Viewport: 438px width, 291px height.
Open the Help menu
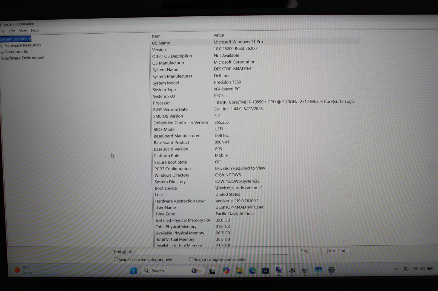coord(35,30)
